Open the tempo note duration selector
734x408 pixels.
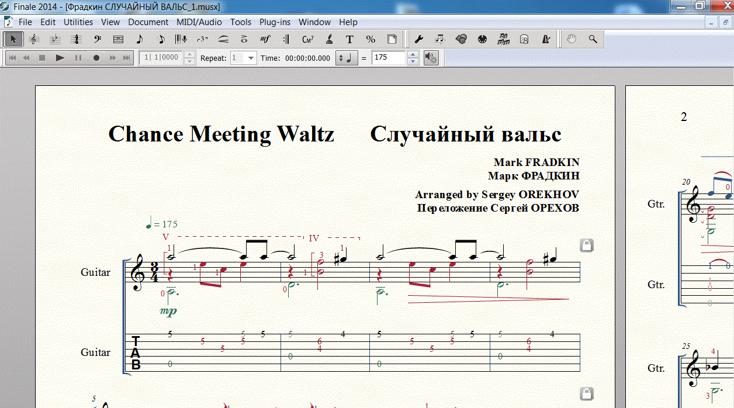click(346, 58)
